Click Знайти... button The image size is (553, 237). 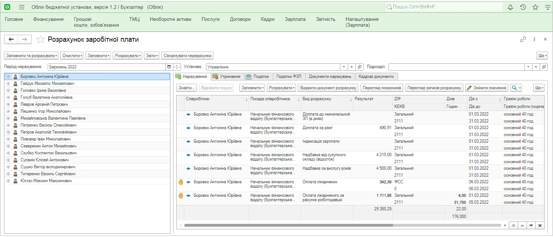[x=187, y=88]
